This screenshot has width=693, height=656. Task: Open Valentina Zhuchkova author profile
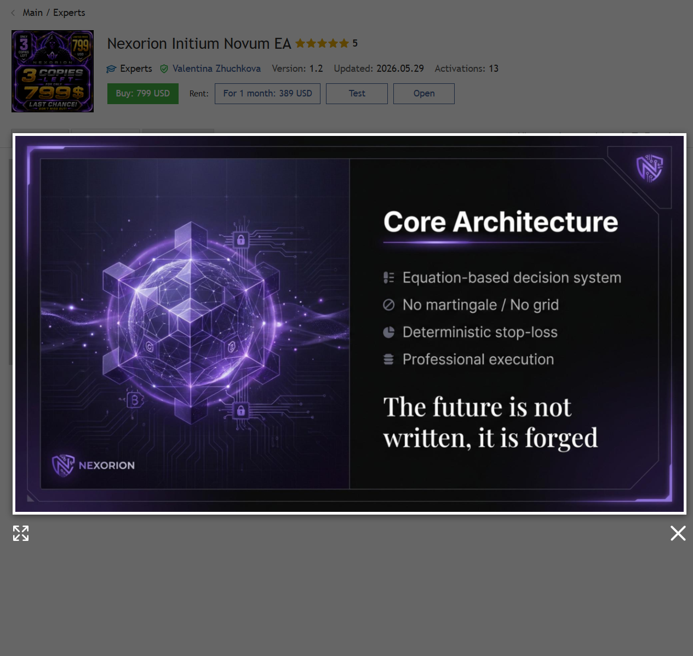pyautogui.click(x=216, y=69)
